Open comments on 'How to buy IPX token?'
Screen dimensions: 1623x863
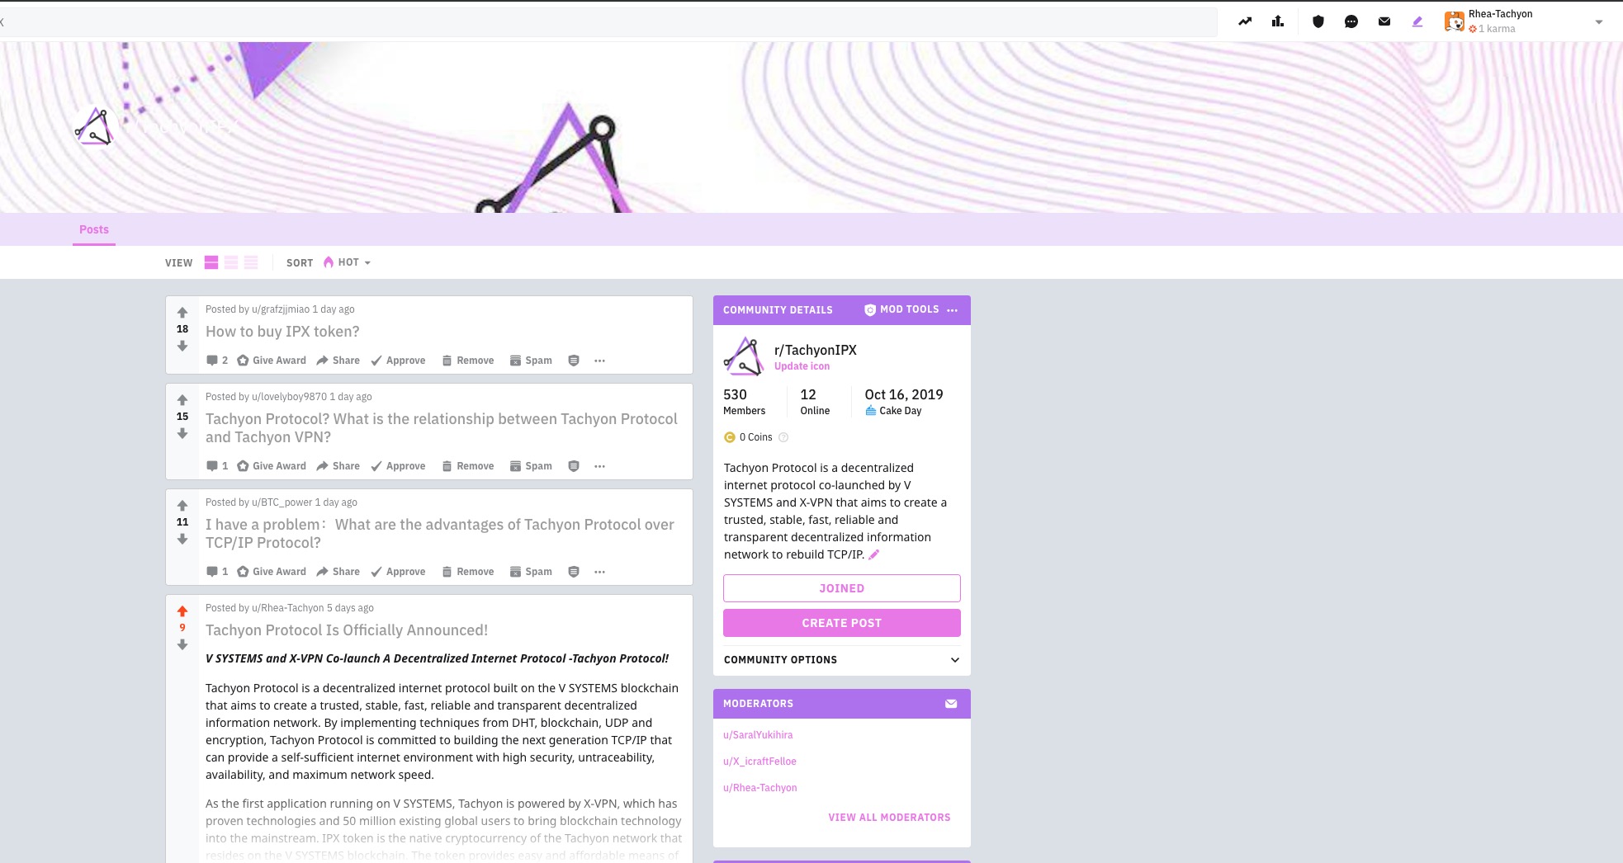217,361
